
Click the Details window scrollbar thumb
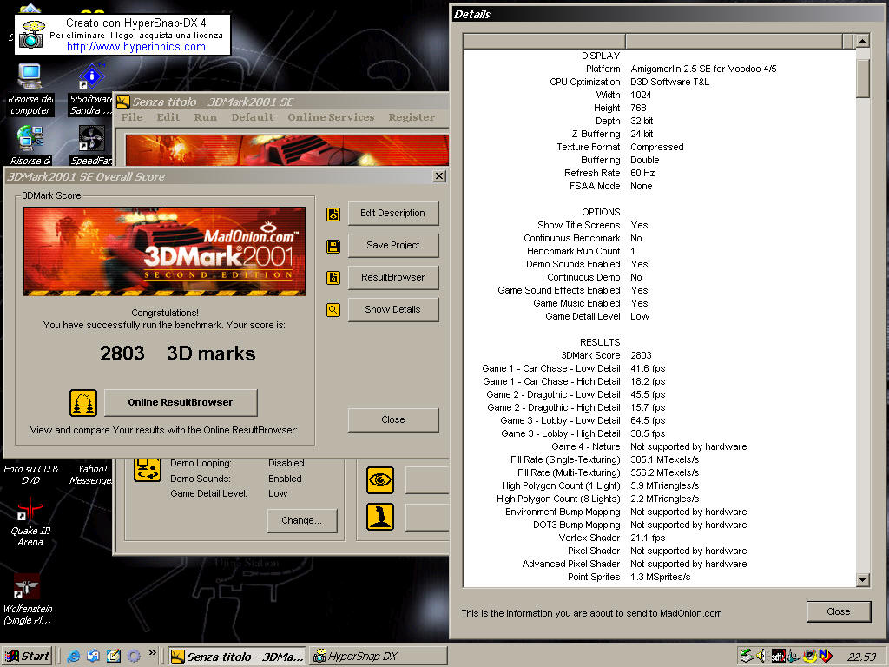coord(862,78)
